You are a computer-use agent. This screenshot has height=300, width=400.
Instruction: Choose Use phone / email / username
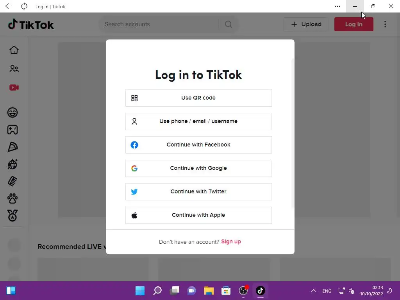[x=198, y=121]
